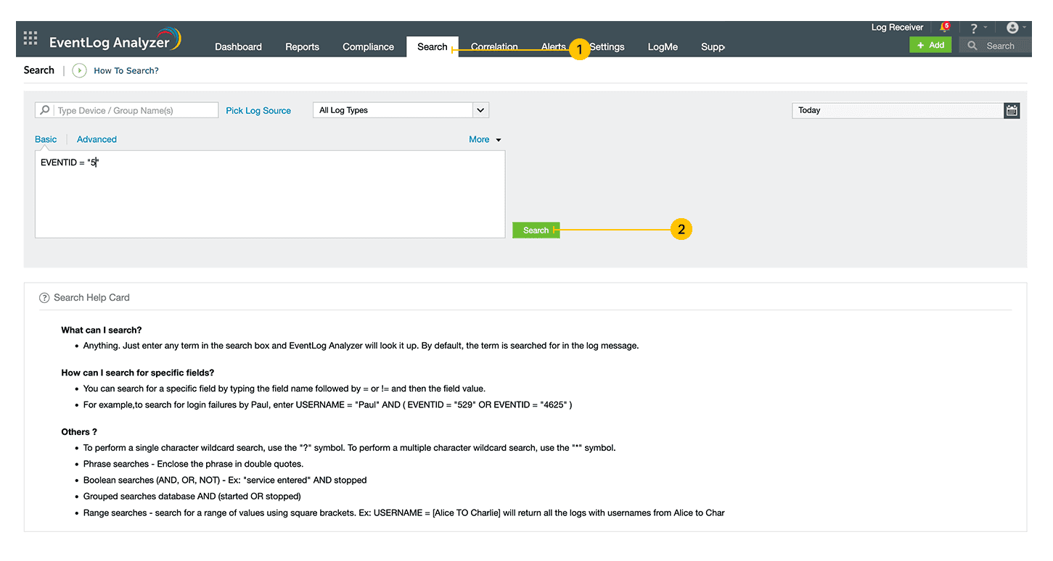
Task: Go to the Dashboard tab
Action: 238,46
